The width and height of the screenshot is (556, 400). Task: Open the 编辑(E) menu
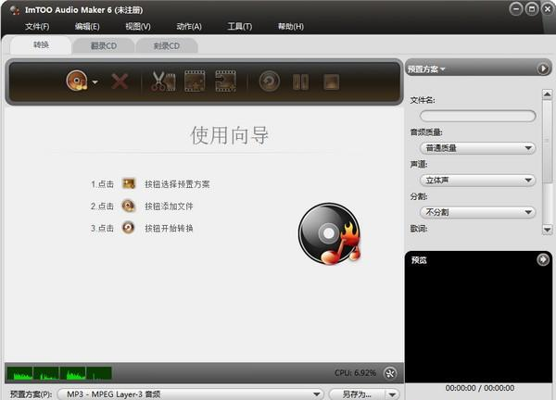point(87,27)
